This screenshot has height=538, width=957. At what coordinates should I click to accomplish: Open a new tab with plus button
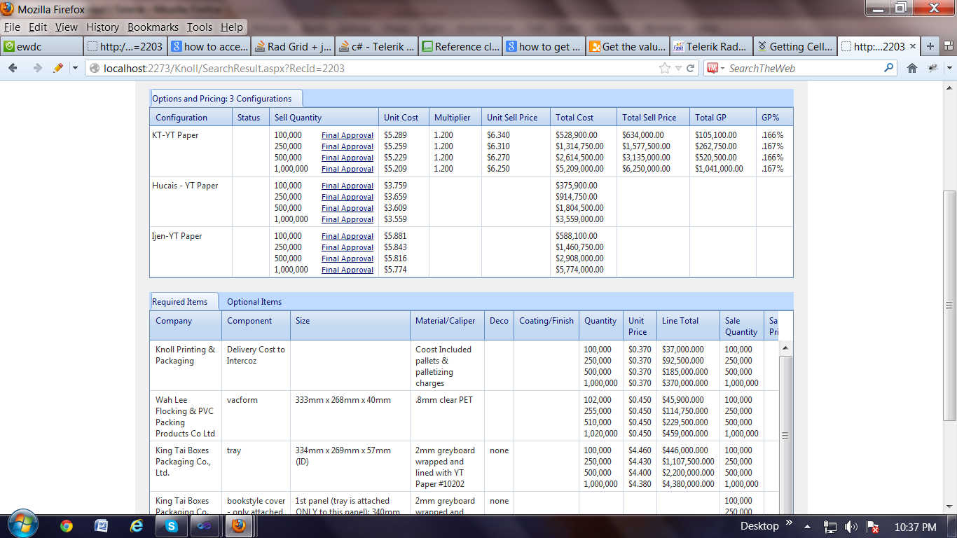point(930,46)
